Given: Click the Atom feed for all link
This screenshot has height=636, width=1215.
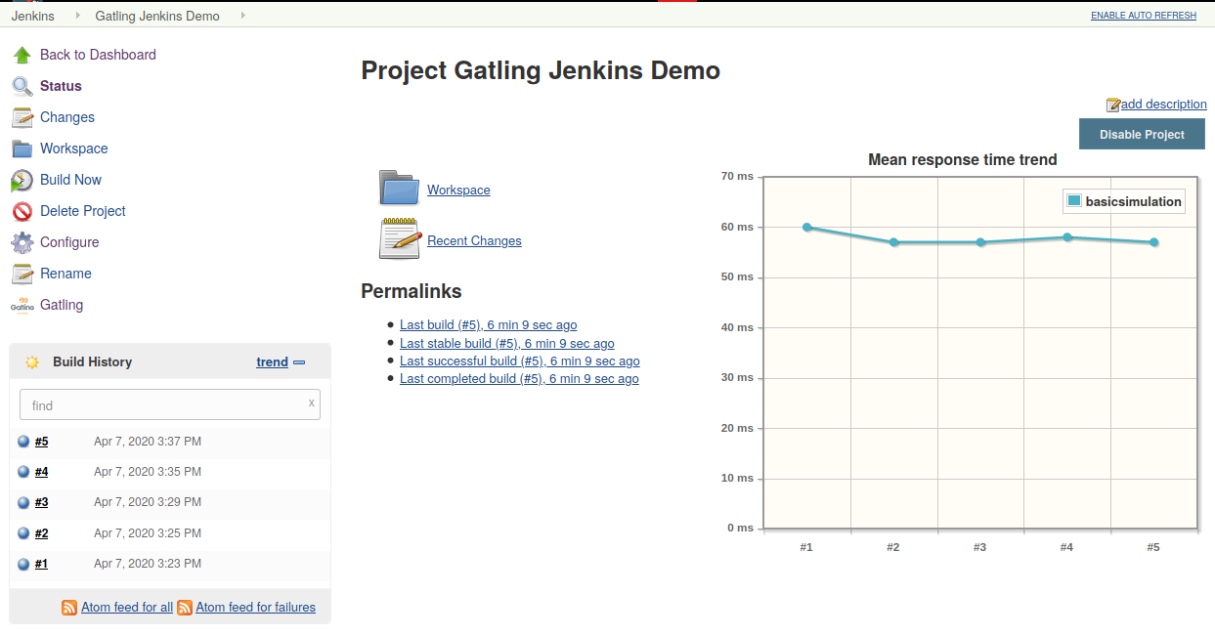Looking at the screenshot, I should (127, 608).
